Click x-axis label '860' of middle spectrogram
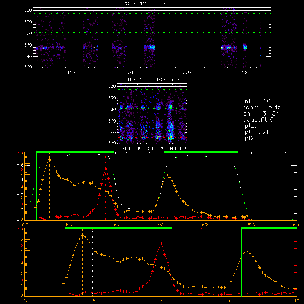 (184, 149)
